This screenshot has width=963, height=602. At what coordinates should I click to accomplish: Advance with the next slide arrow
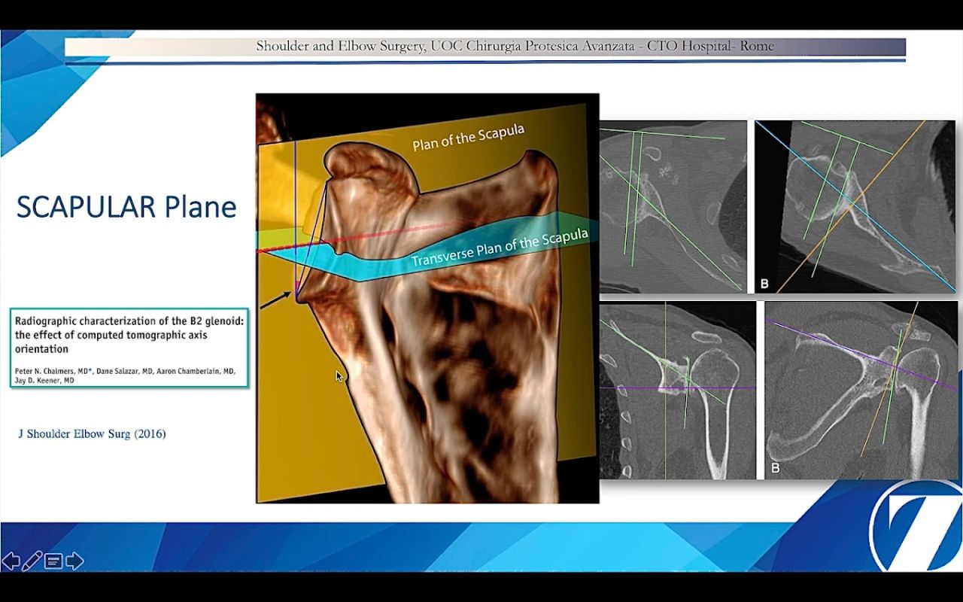[x=74, y=561]
